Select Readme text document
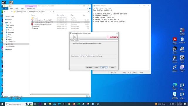This screenshot has width=188, height=106. click(x=36, y=28)
